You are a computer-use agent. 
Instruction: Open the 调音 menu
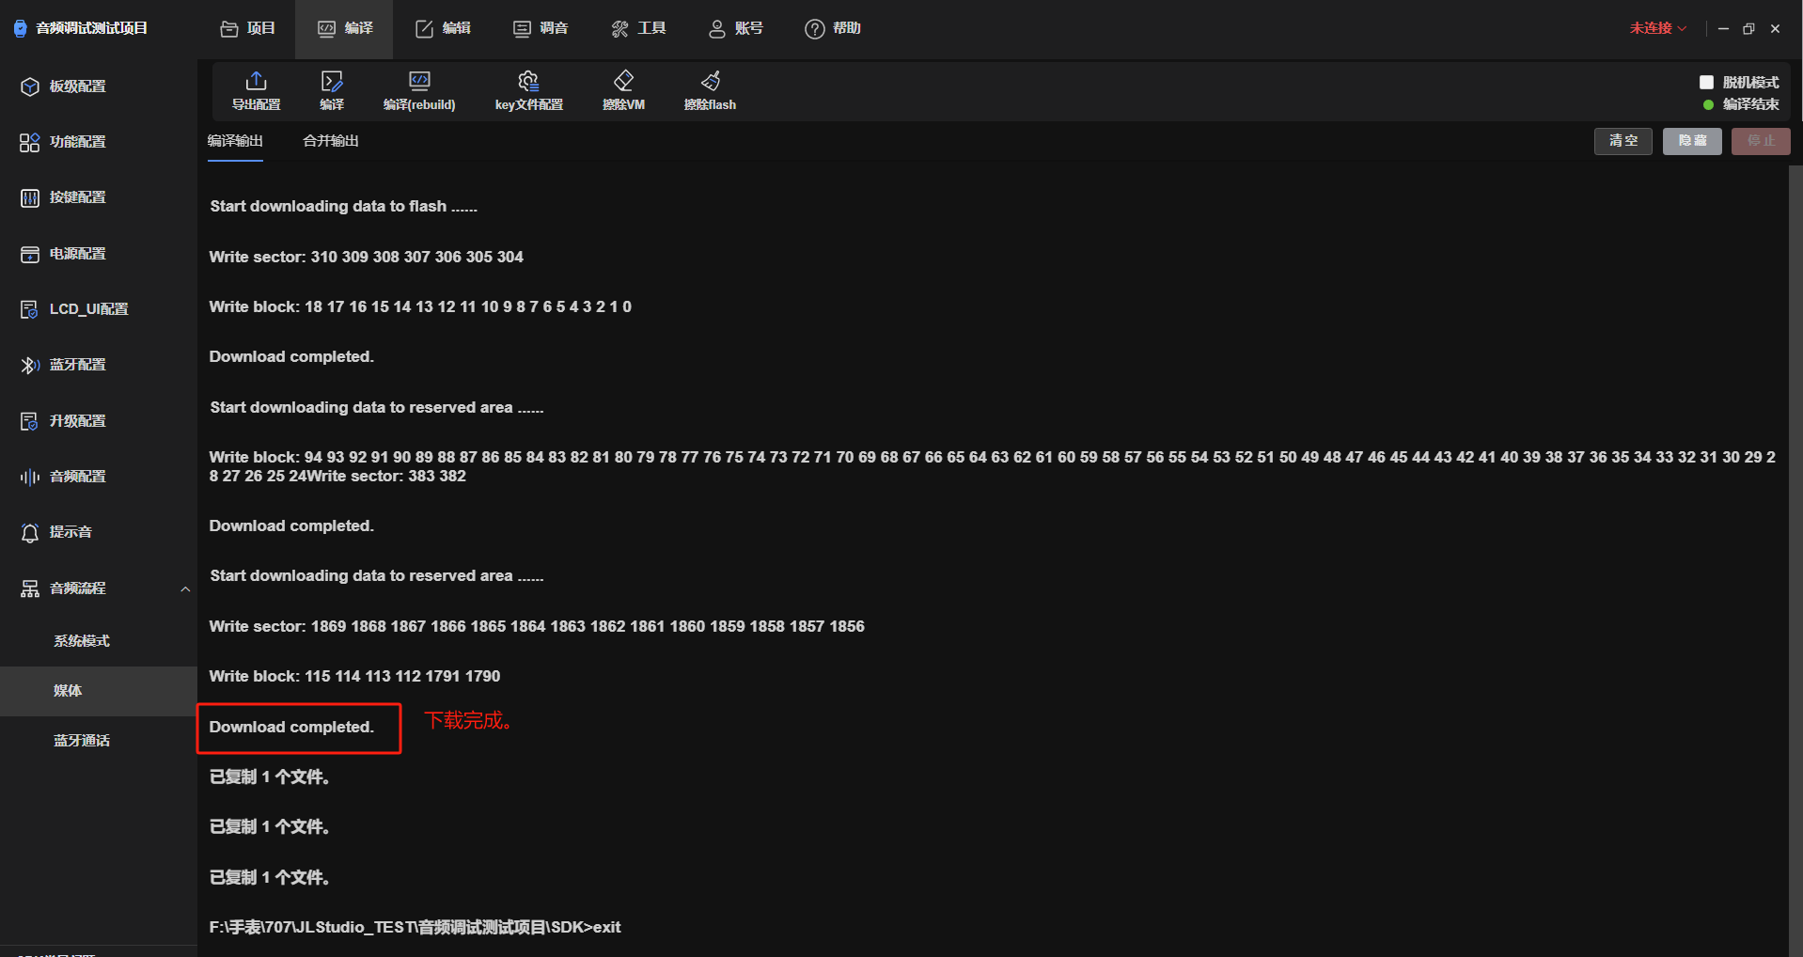click(541, 28)
